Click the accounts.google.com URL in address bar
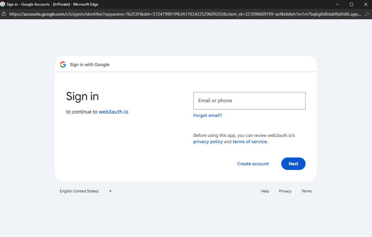 coord(185,14)
